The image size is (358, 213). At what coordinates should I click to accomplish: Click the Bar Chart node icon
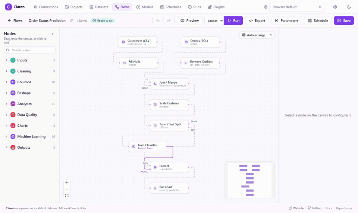(x=155, y=188)
